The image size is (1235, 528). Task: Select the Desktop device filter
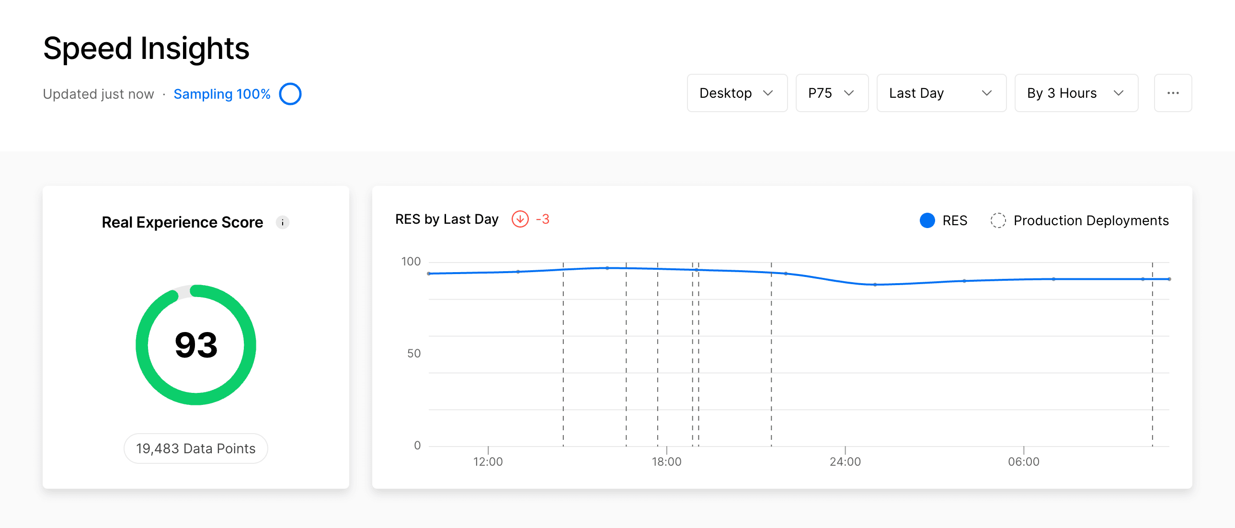pos(737,93)
